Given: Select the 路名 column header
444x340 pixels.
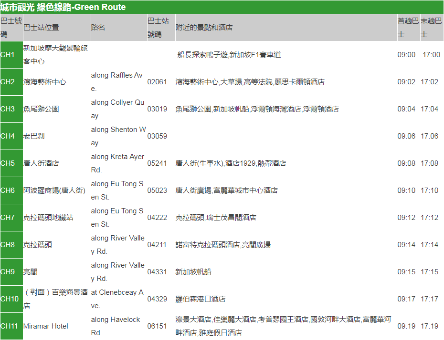Looking at the screenshot, I should (98, 28).
